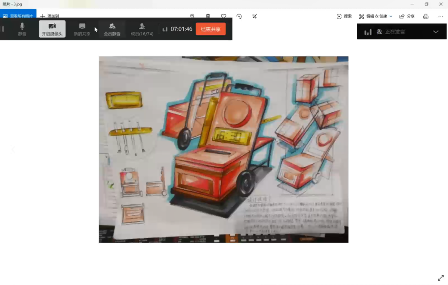Image resolution: width=448 pixels, height=285 pixels.
Task: Open the three-dot more options menu
Action: click(x=440, y=16)
